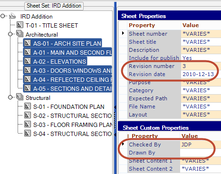
Task: Click the Structural subset stack icon
Action: pos(20,97)
